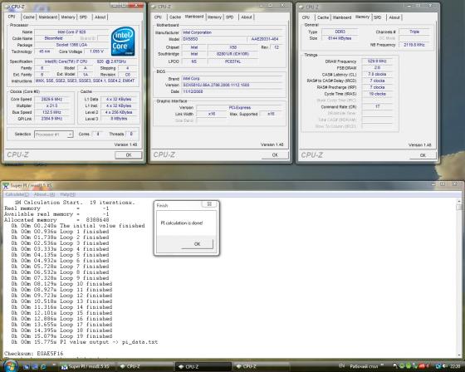This screenshot has width=465, height=372.
Task: Click the PI value output pi_data.txt line
Action: (84, 342)
